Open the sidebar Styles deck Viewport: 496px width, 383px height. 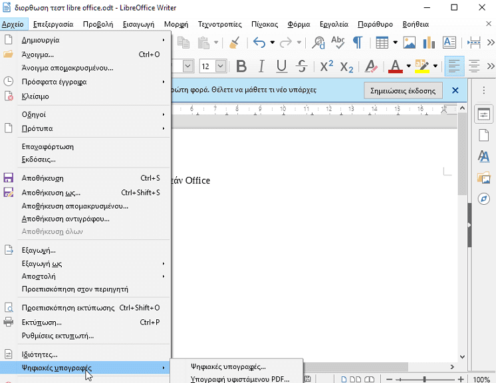(483, 156)
